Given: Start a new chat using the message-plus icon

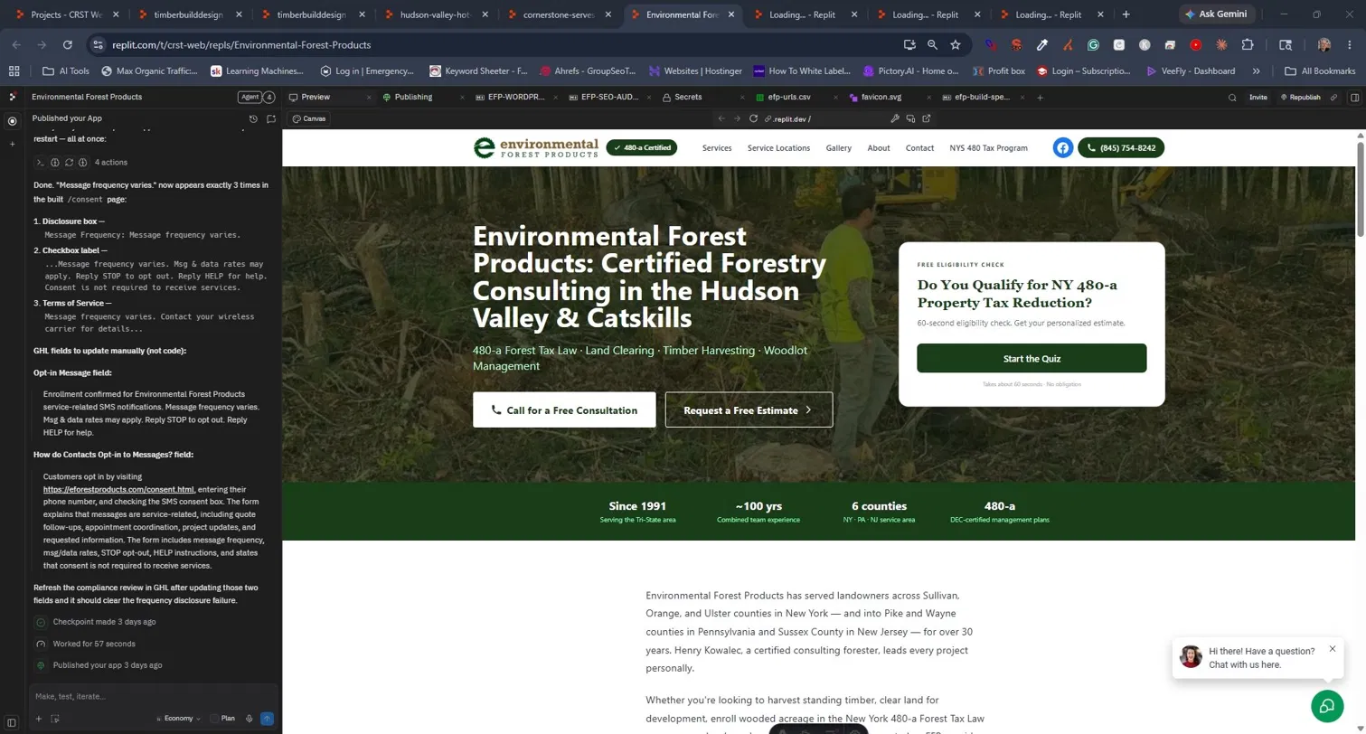Looking at the screenshot, I should pyautogui.click(x=270, y=118).
